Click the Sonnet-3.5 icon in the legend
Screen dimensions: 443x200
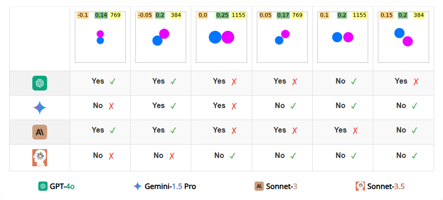click(360, 186)
